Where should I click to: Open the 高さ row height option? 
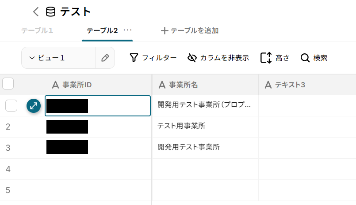[275, 58]
